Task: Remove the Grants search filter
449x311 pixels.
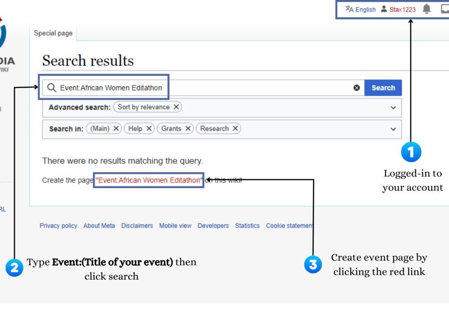Action: pyautogui.click(x=188, y=128)
